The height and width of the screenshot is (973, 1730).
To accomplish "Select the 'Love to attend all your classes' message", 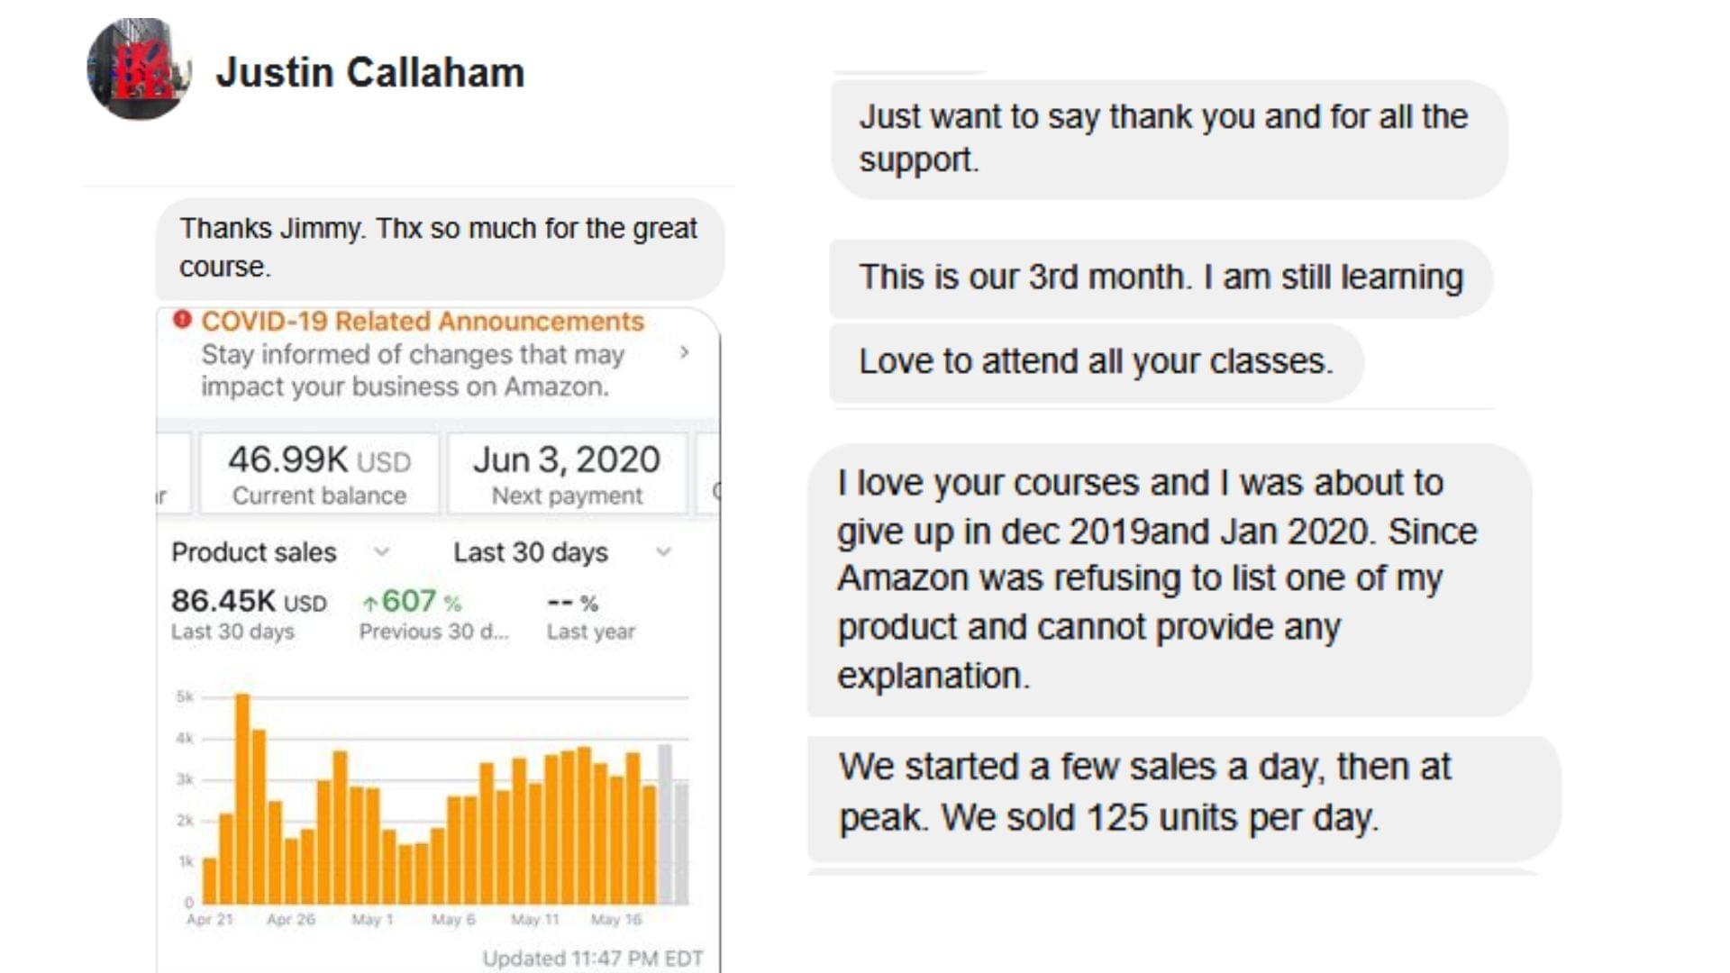I will (x=1096, y=362).
